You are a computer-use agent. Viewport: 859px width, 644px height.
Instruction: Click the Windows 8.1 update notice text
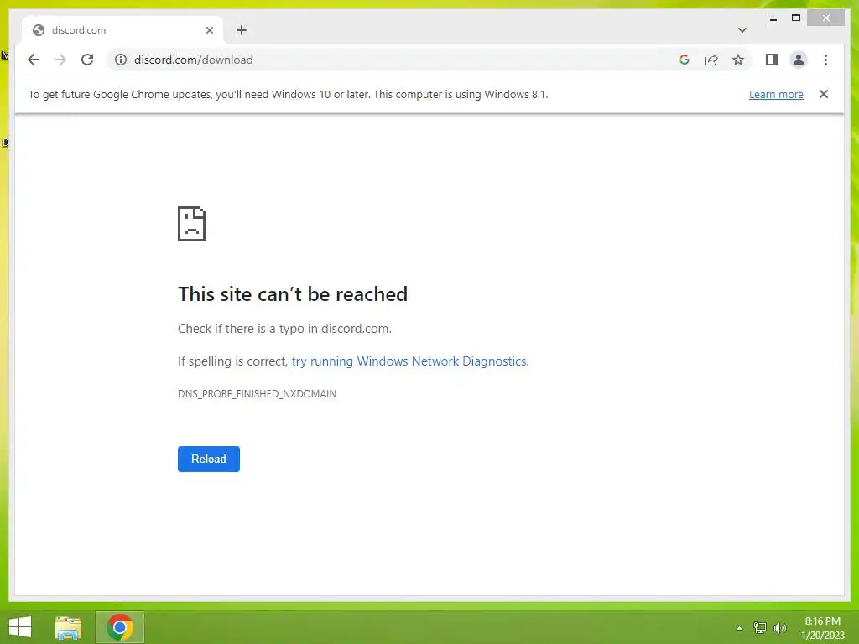pos(289,94)
